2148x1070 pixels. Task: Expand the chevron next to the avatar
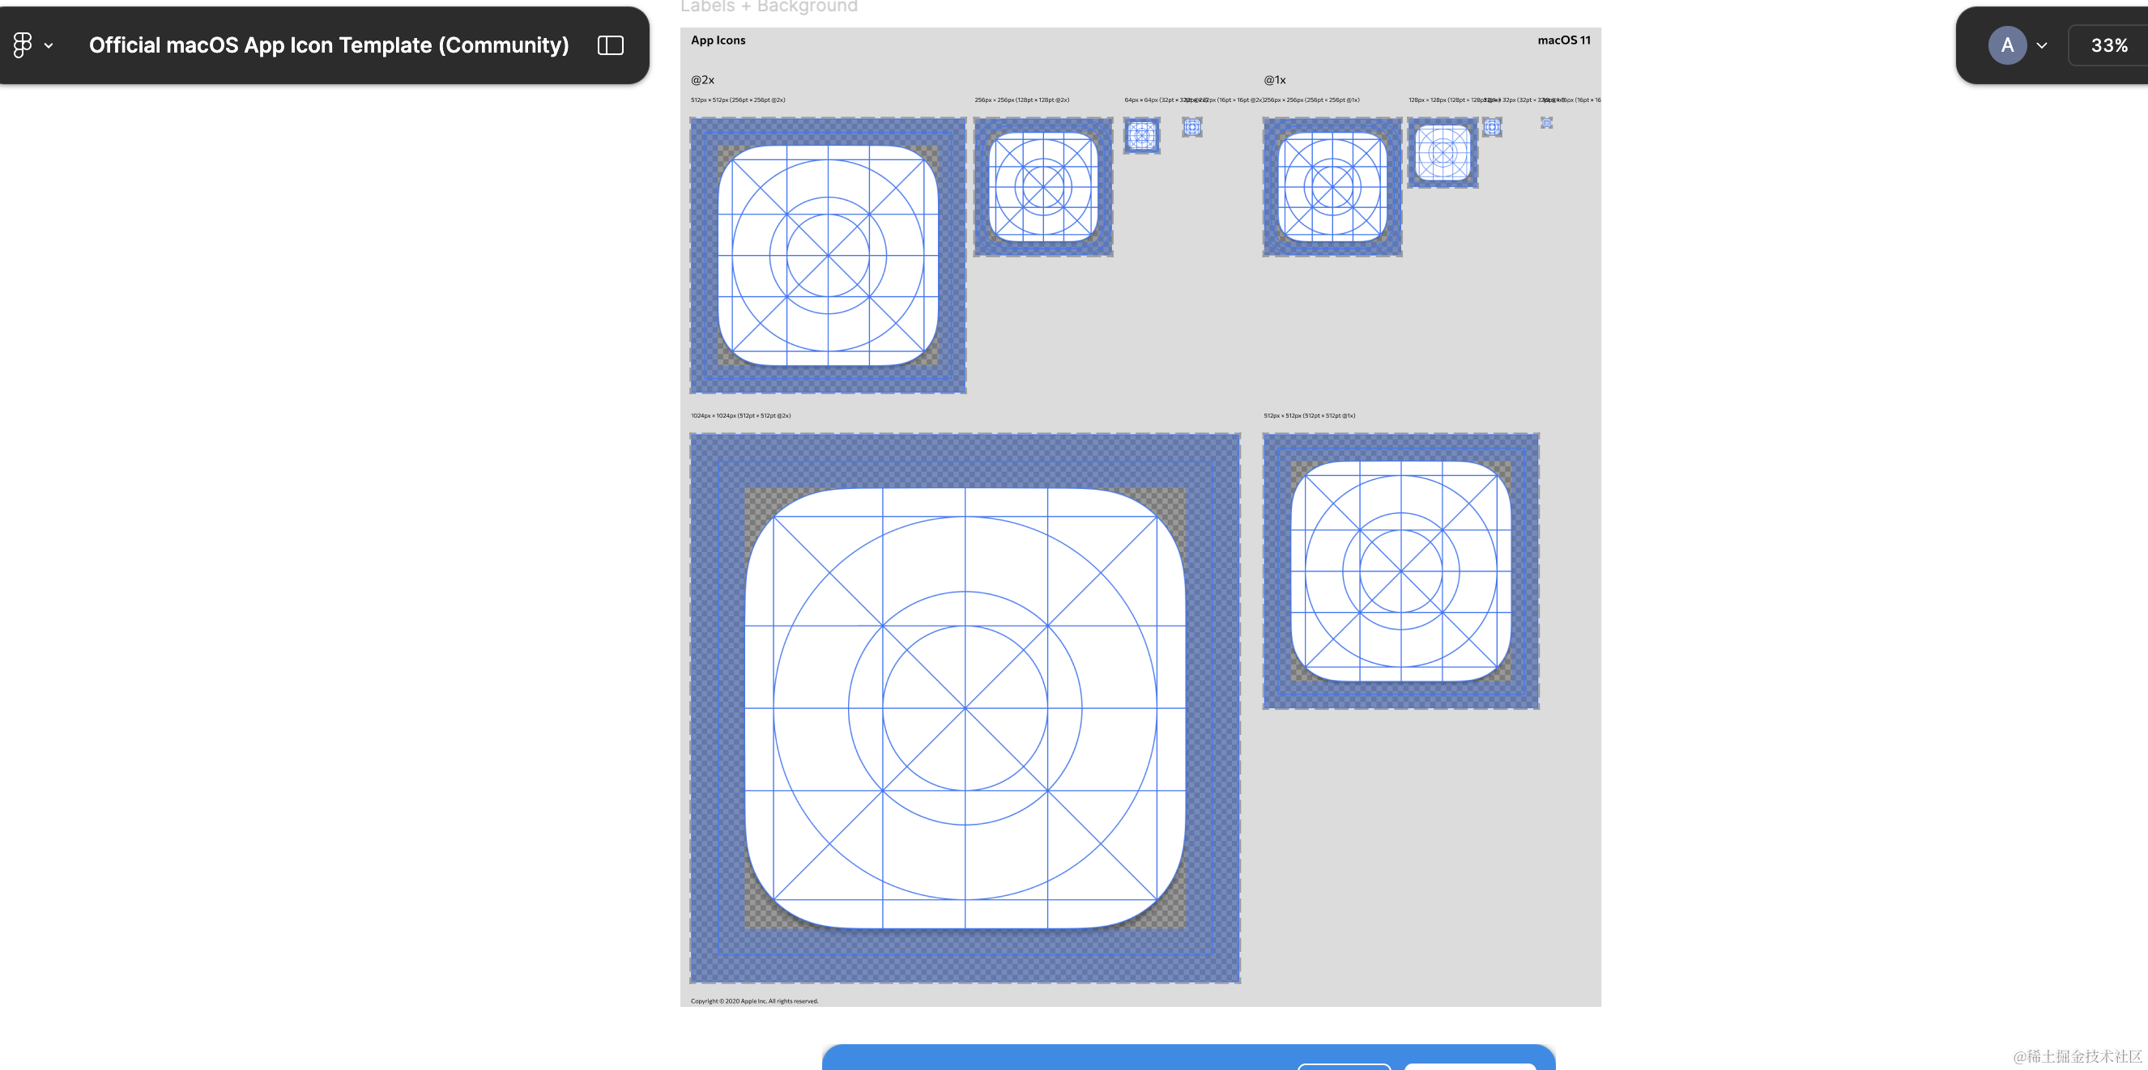coord(2041,46)
